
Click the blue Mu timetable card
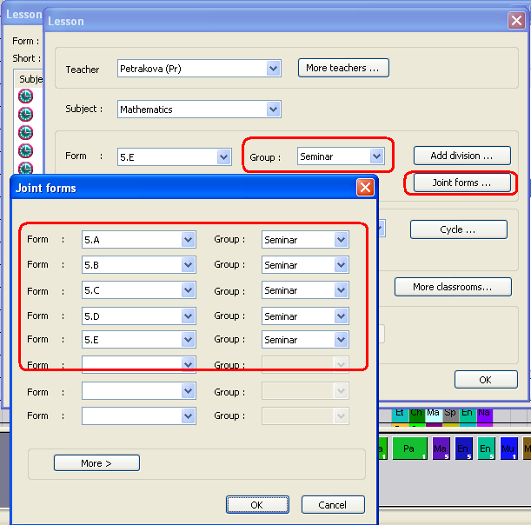509,449
